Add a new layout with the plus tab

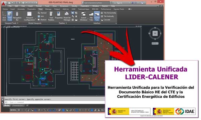[x=27, y=105]
